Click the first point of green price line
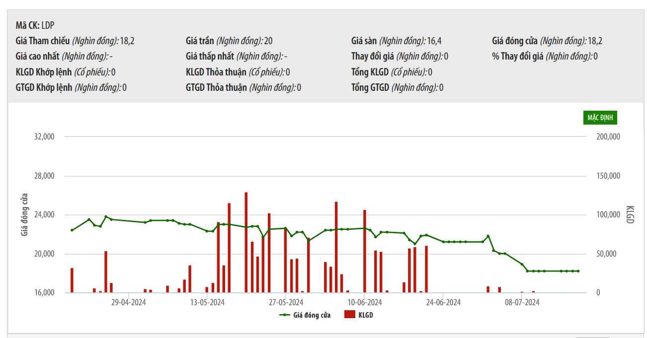The width and height of the screenshot is (647, 338). coord(72,230)
